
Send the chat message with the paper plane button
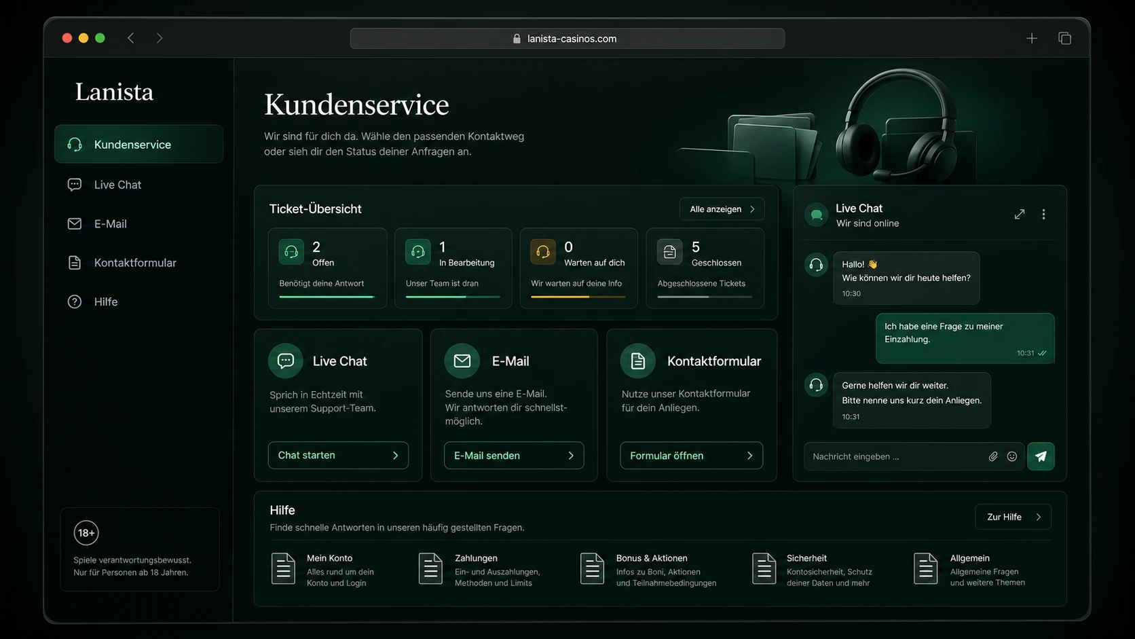[x=1041, y=456]
